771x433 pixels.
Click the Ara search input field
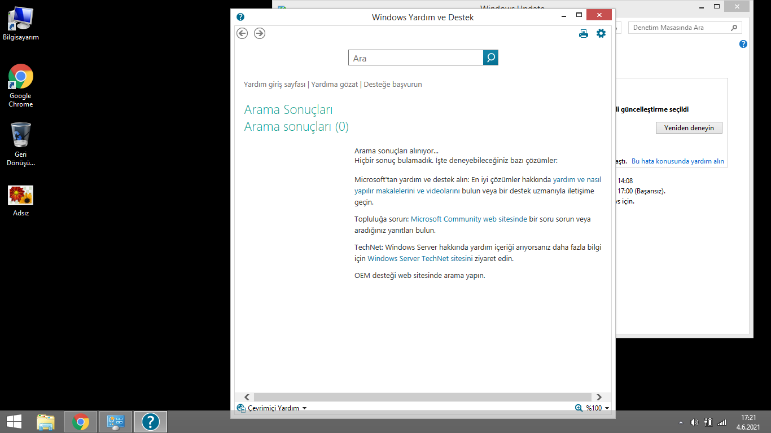pyautogui.click(x=416, y=58)
